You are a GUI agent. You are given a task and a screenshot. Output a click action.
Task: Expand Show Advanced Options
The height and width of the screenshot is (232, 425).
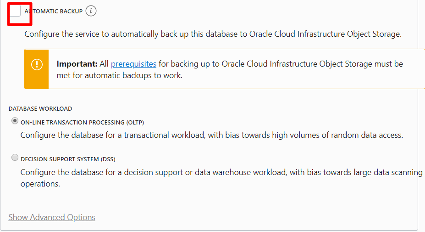pos(52,217)
